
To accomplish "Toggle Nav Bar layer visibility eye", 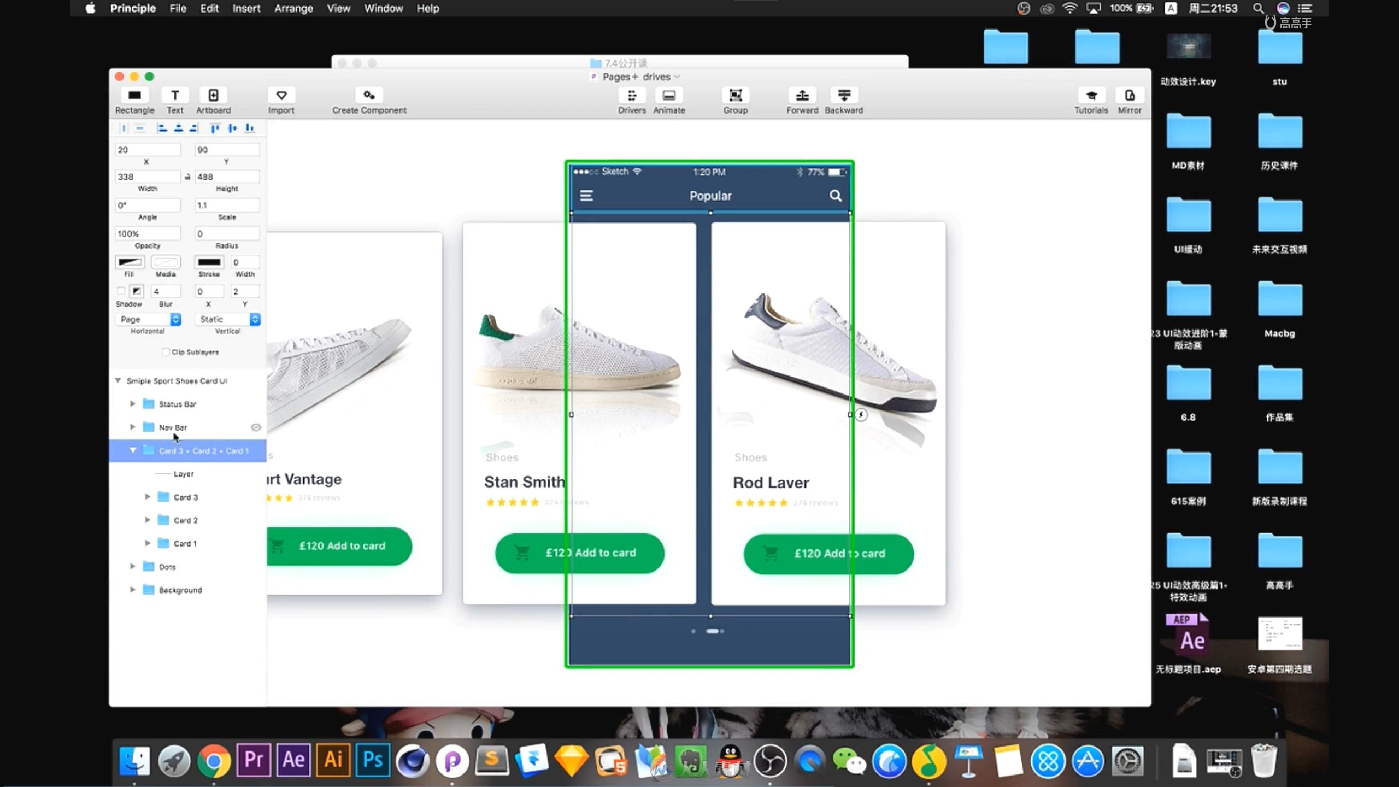I will coord(255,427).
